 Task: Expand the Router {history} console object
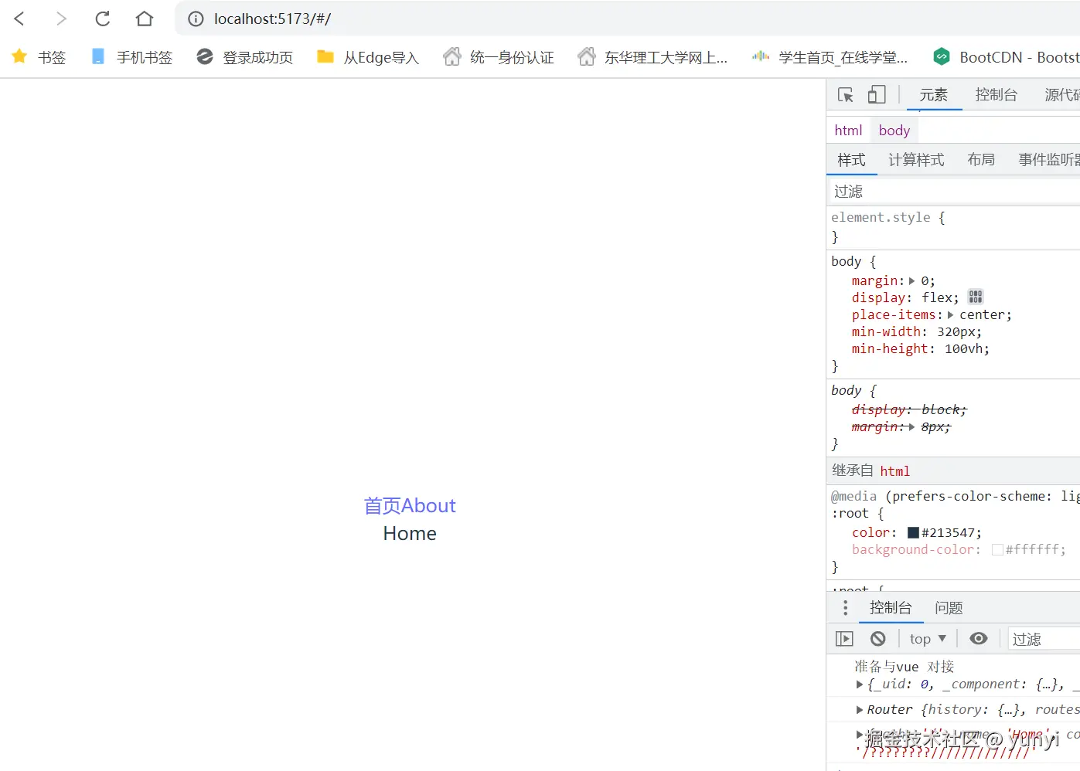(x=860, y=710)
